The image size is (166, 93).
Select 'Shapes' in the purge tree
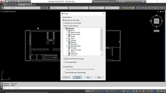pyautogui.click(x=73, y=52)
